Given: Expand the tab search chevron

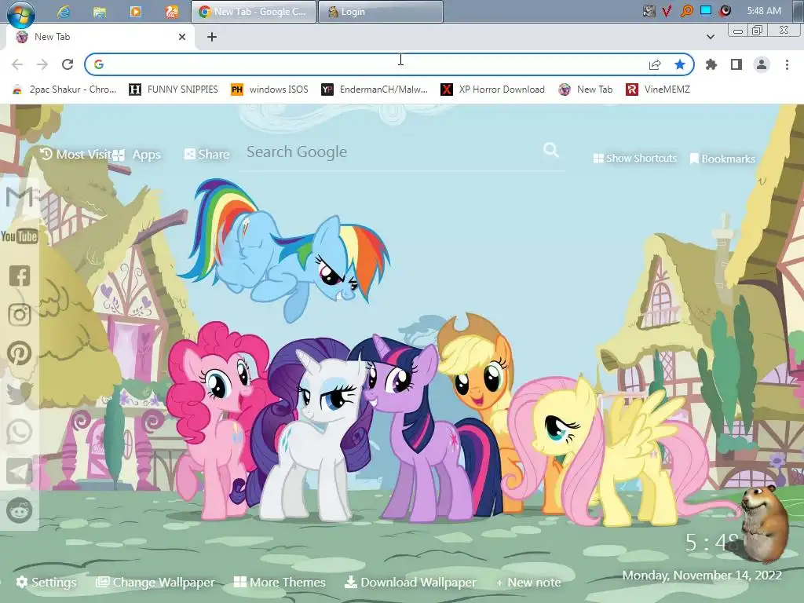Looking at the screenshot, I should click(x=710, y=37).
